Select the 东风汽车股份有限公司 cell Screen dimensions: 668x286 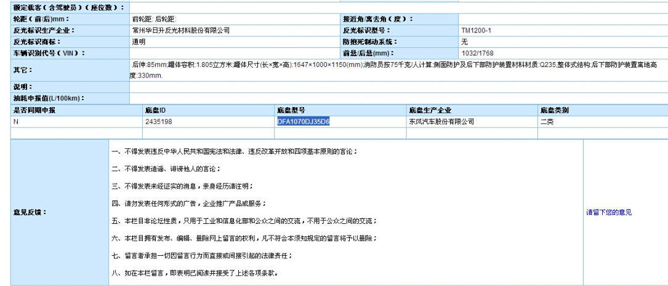(x=441, y=122)
